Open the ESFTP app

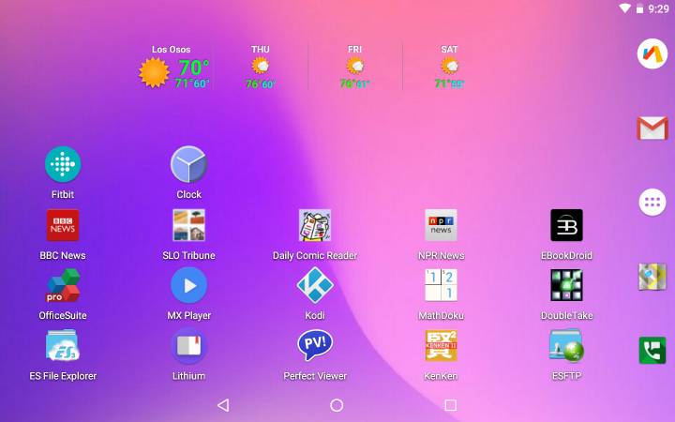pos(566,345)
